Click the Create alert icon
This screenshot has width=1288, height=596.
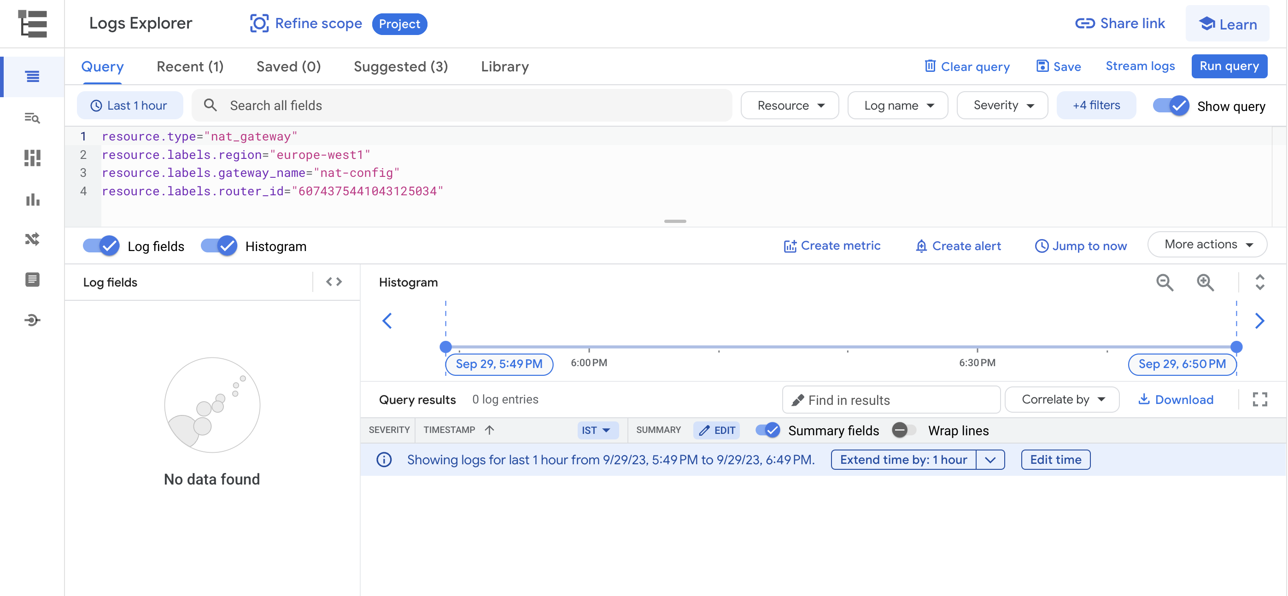coord(921,245)
